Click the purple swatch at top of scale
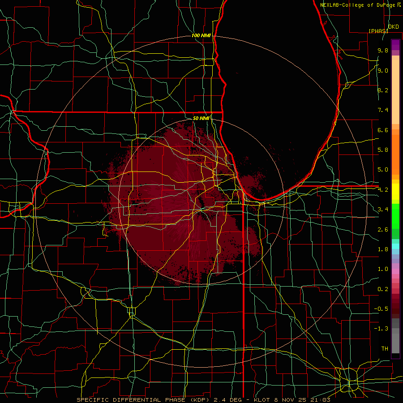 point(395,45)
